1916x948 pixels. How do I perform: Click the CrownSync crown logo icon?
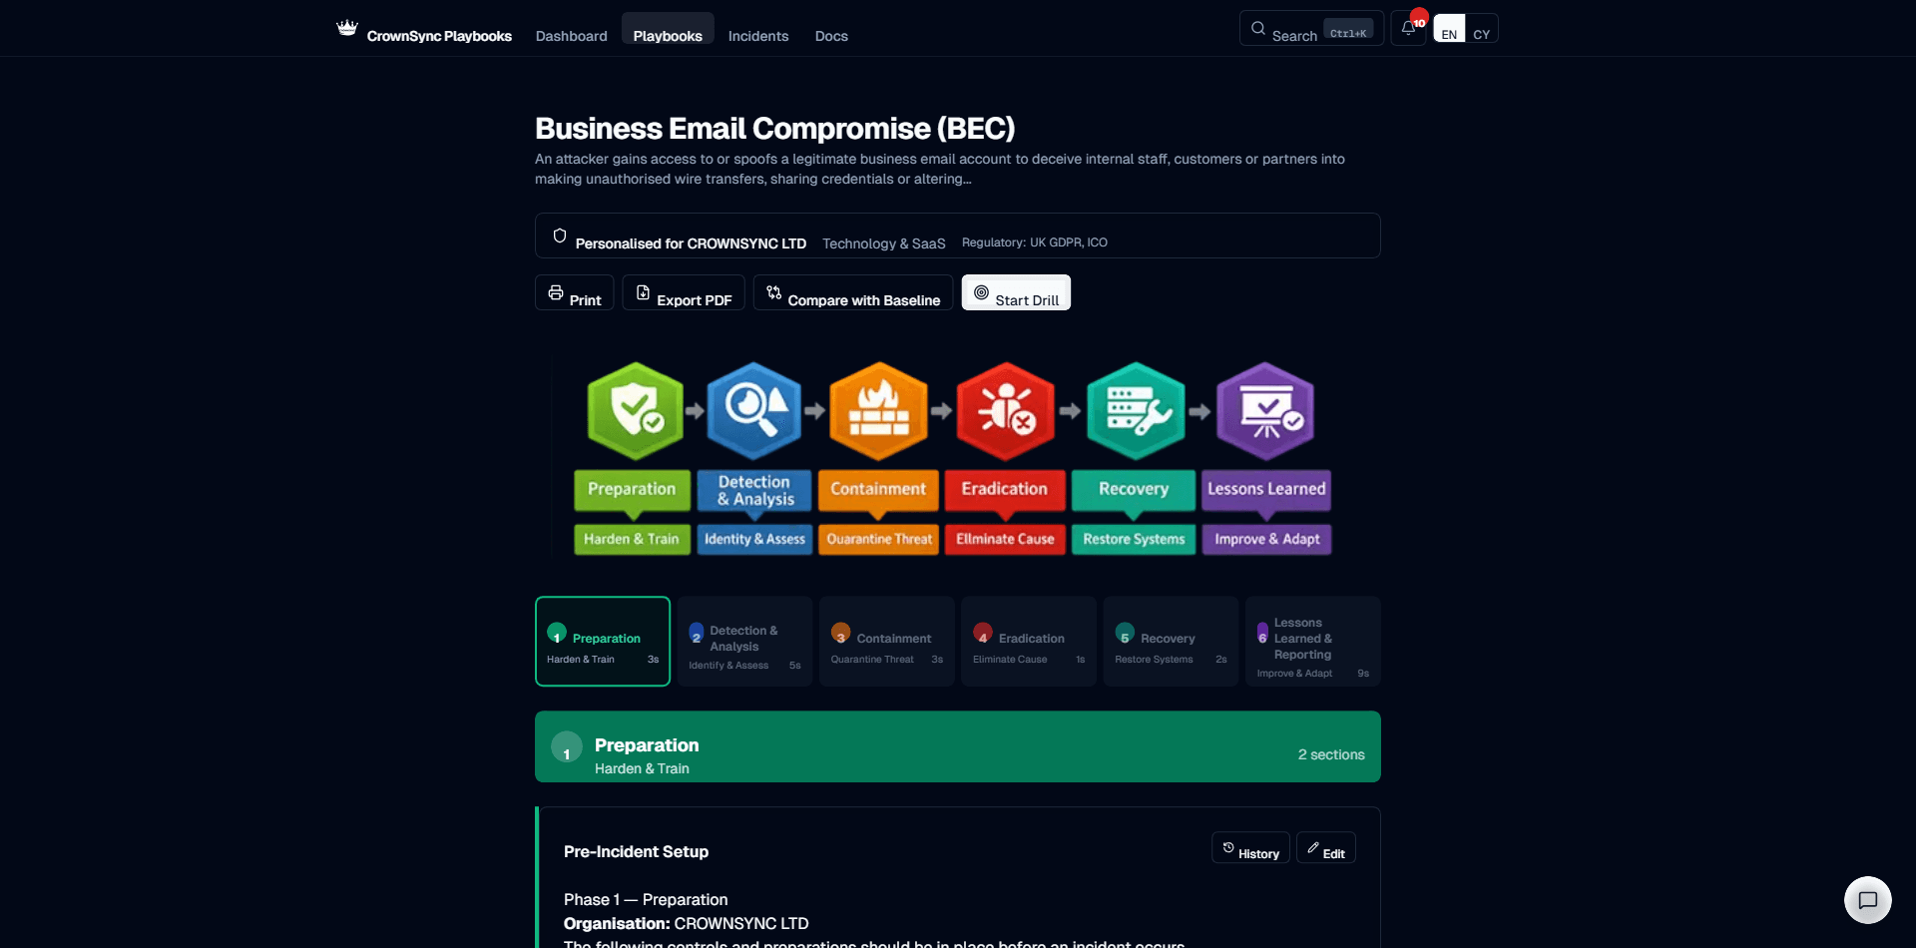(346, 27)
